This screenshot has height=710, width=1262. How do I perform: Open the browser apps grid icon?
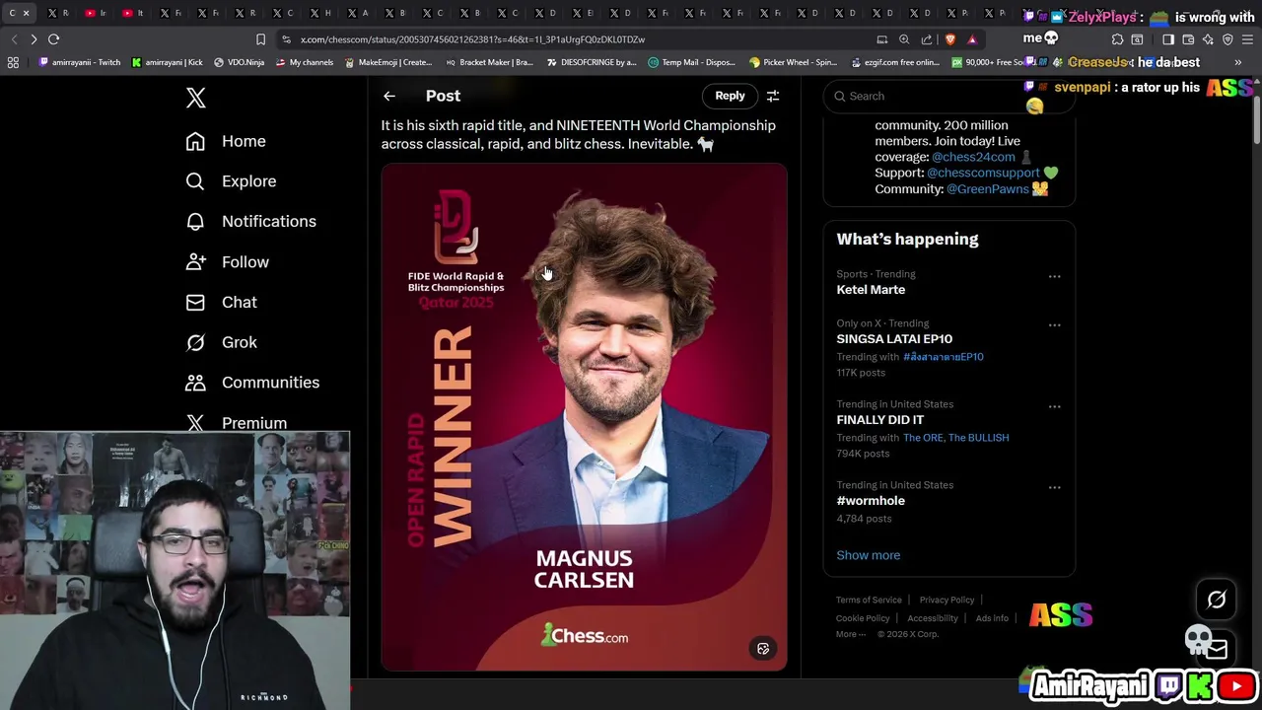[13, 62]
